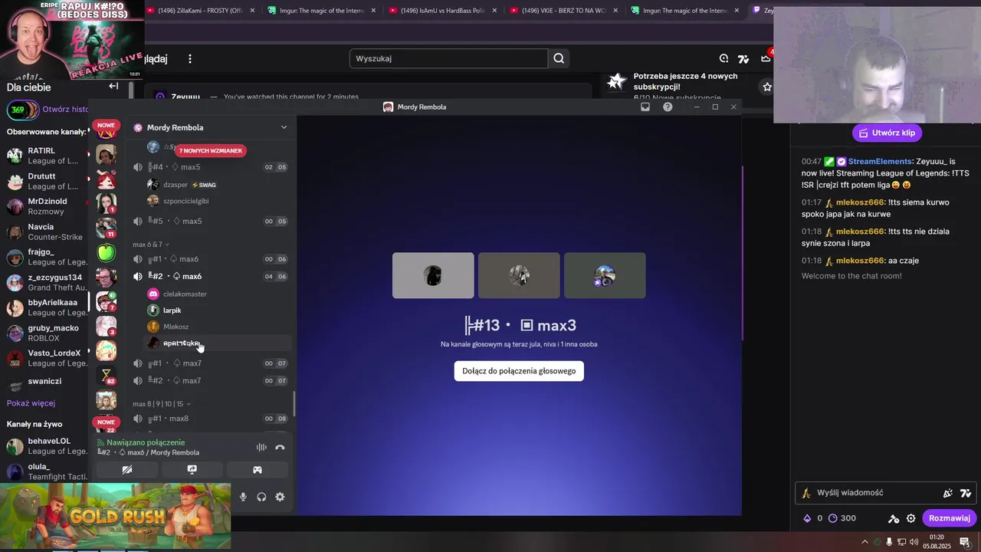The width and height of the screenshot is (981, 552).
Task: Open green apple server icon in Discord
Action: tap(107, 252)
